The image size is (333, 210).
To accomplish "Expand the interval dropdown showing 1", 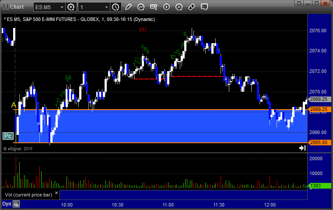I will coord(107,7).
